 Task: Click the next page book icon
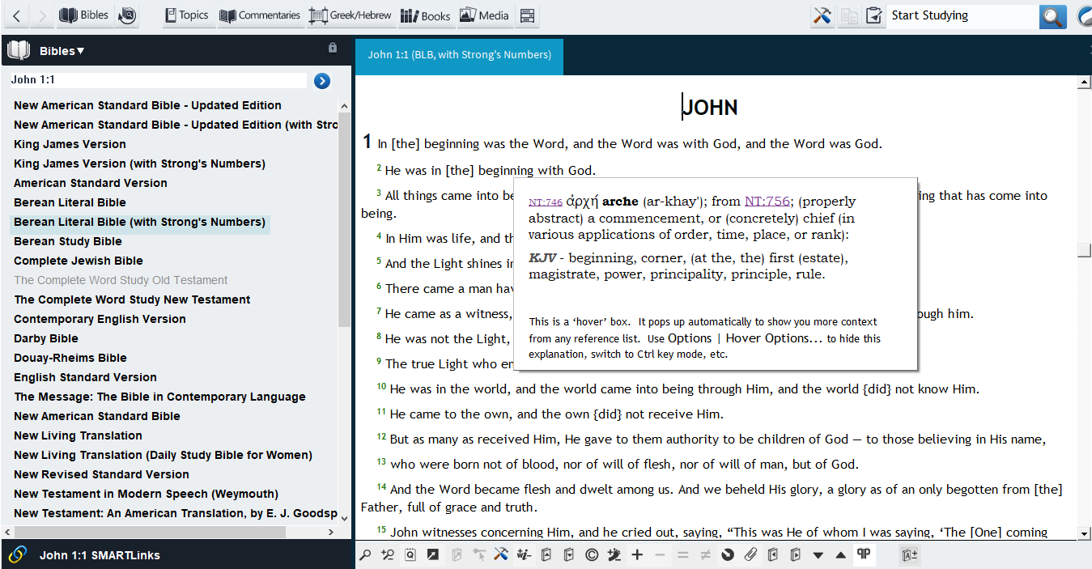(796, 555)
